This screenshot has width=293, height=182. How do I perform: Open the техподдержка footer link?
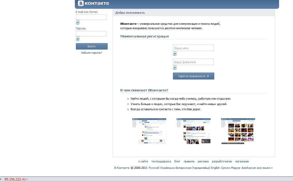161,161
